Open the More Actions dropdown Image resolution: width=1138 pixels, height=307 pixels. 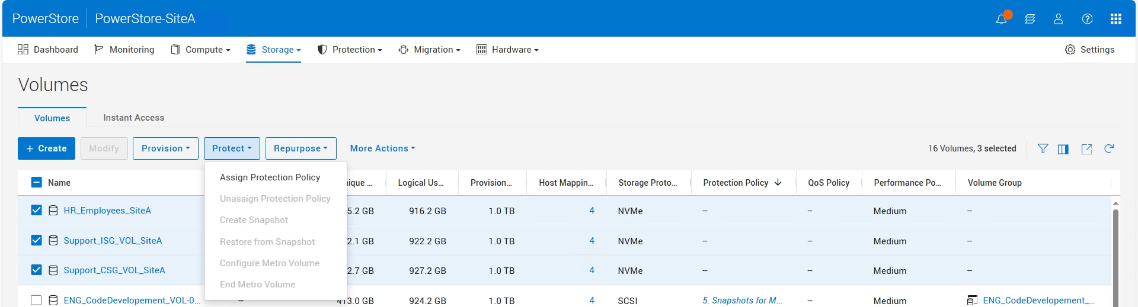(383, 148)
